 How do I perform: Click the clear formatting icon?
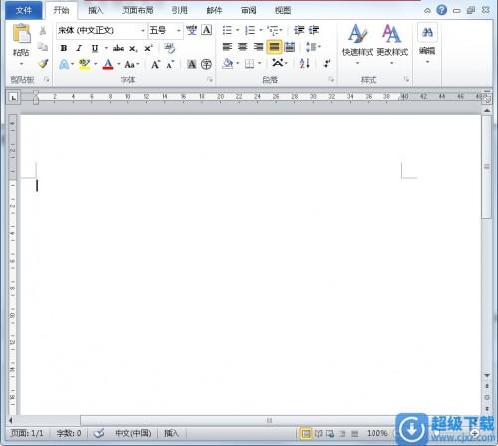click(170, 48)
